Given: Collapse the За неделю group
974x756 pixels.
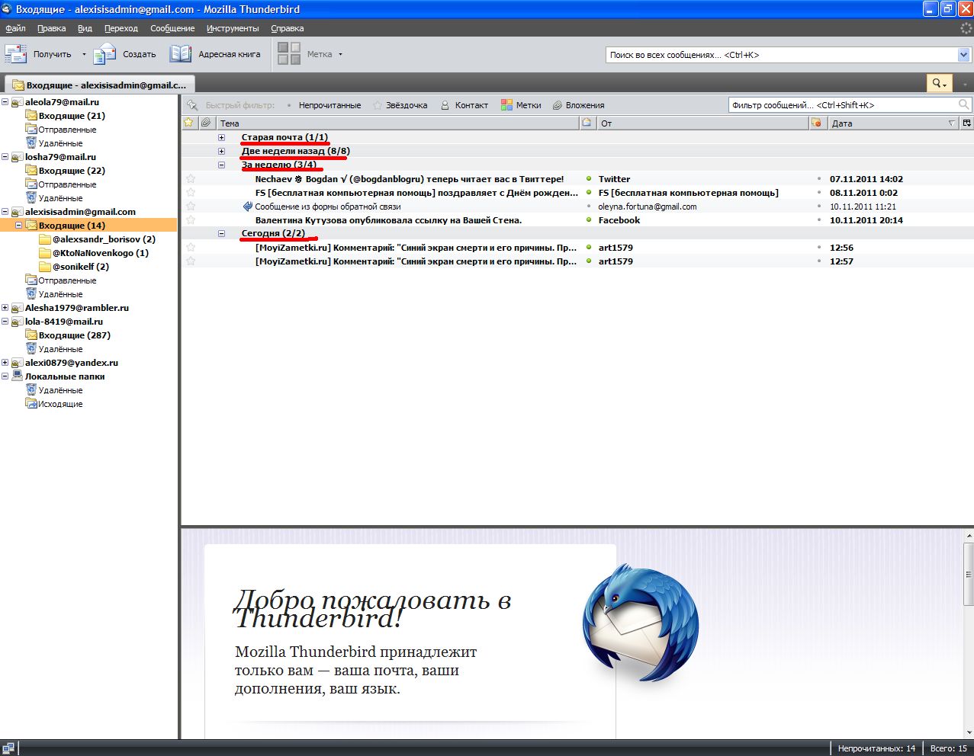Looking at the screenshot, I should [x=221, y=165].
